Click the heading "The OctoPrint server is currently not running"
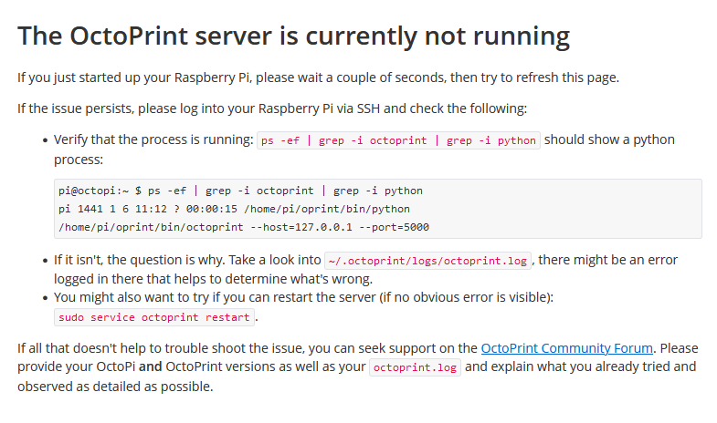The width and height of the screenshot is (717, 423). (x=293, y=36)
